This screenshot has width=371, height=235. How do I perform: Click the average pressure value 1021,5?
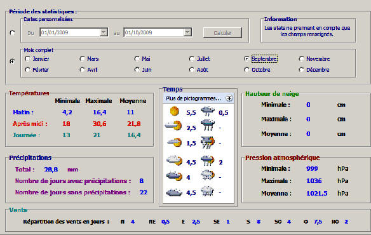(x=317, y=193)
